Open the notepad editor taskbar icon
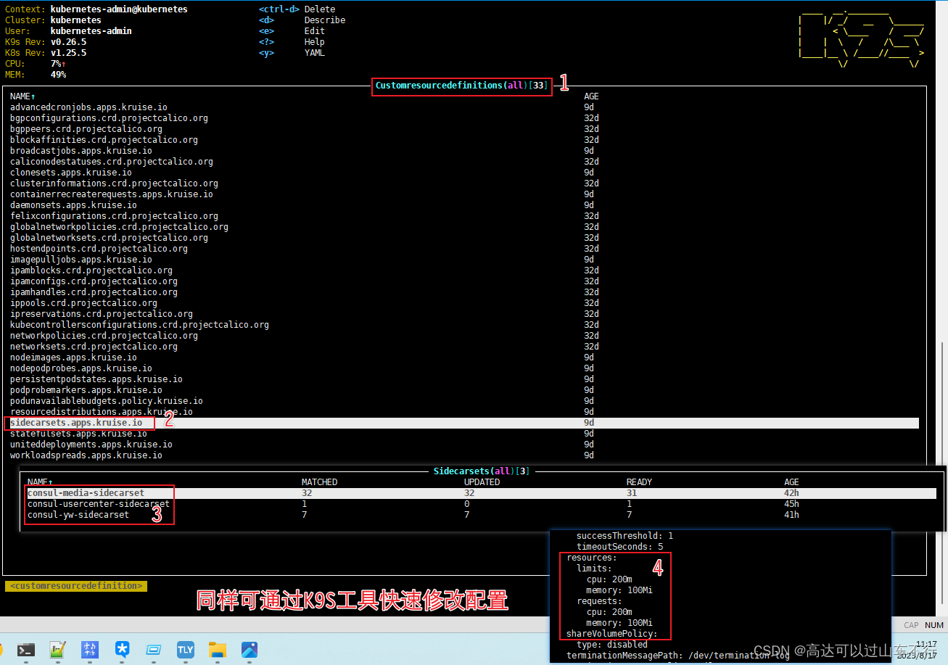The width and height of the screenshot is (948, 665). (x=58, y=650)
